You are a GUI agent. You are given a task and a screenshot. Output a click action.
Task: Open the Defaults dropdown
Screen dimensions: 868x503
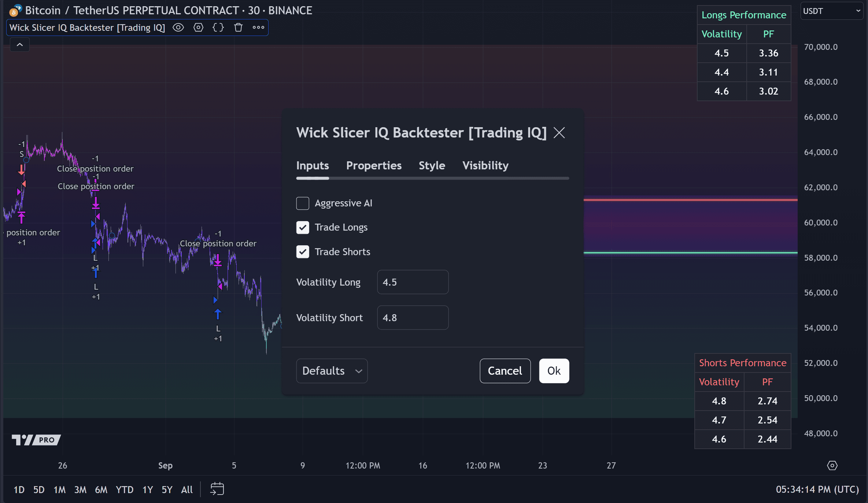tap(332, 371)
